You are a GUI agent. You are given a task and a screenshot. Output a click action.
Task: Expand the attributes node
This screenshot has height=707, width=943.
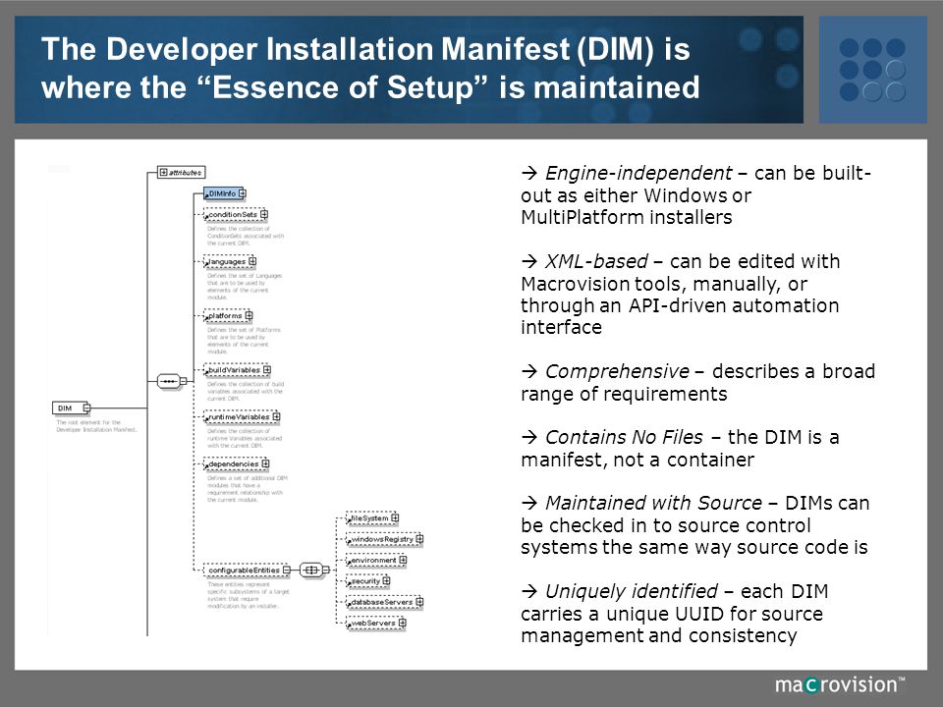(163, 173)
